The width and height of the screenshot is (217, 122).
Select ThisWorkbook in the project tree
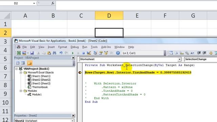[40, 87]
